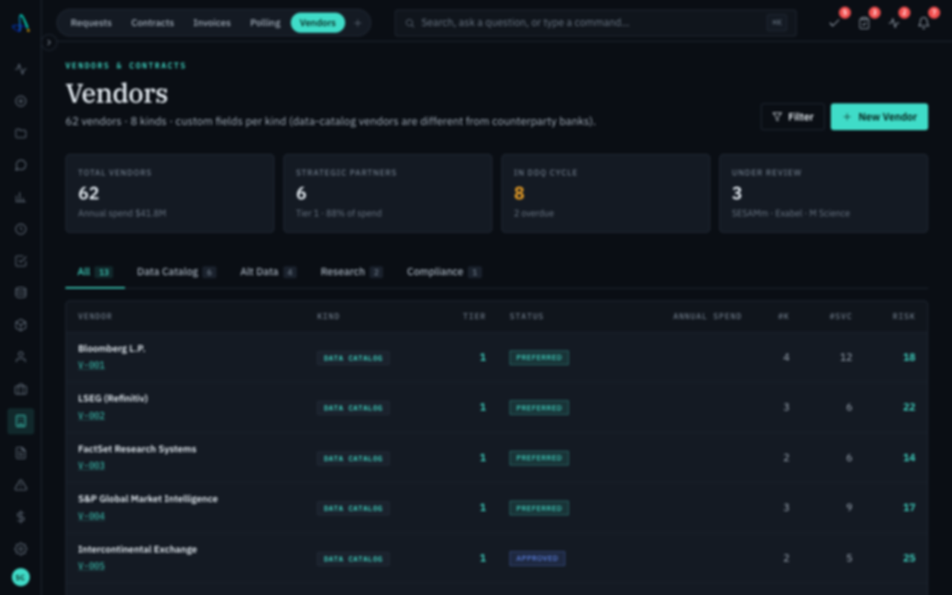Open the settings gear icon in the sidebar
This screenshot has width=952, height=595.
[21, 549]
